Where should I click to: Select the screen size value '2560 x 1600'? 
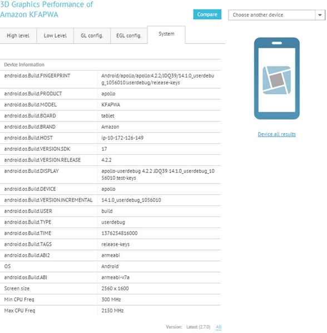[115, 289]
